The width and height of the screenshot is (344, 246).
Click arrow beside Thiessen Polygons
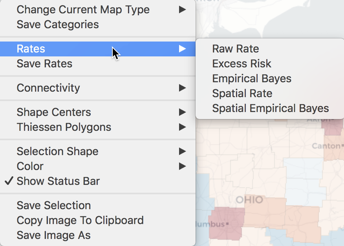click(x=182, y=127)
